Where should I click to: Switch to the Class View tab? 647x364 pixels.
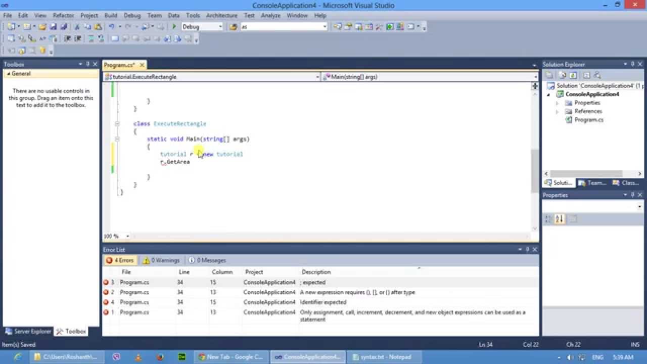pyautogui.click(x=626, y=183)
